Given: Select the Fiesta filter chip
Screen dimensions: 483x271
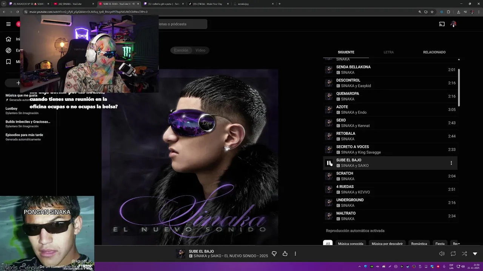Looking at the screenshot, I should click(x=440, y=244).
